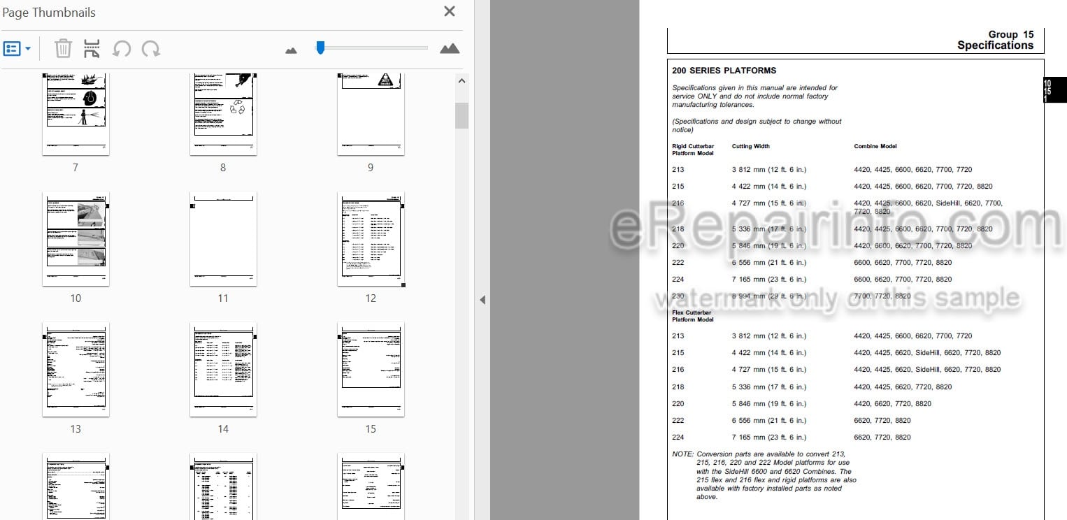The height and width of the screenshot is (520, 1067).
Task: Click the 'Specifications' page title
Action: coord(995,45)
